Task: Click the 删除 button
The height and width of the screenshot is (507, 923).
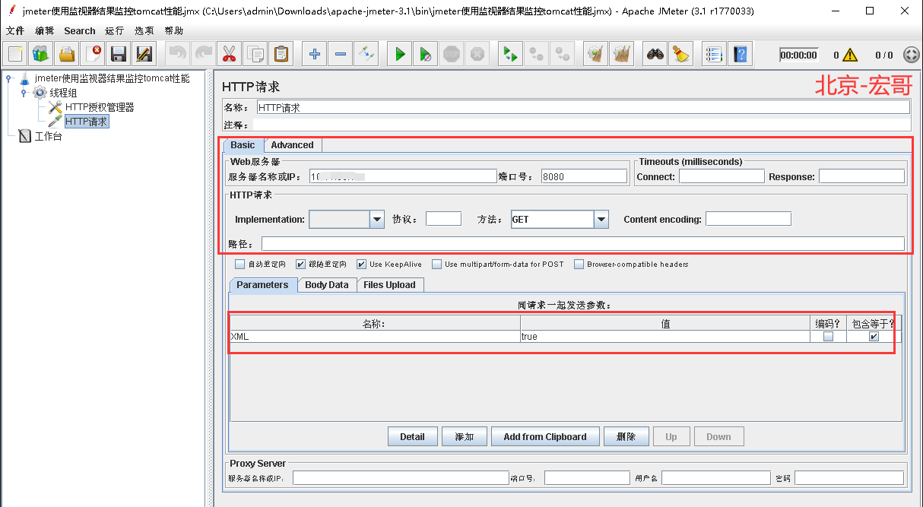Action: (626, 437)
